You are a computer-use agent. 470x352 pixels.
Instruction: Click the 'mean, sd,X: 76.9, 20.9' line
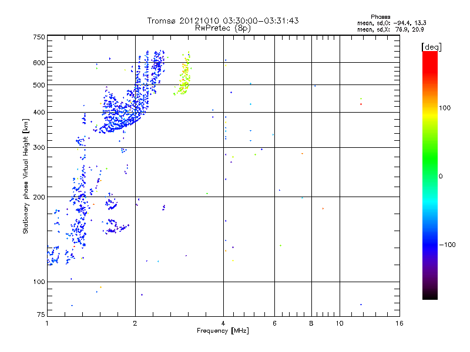390,29
